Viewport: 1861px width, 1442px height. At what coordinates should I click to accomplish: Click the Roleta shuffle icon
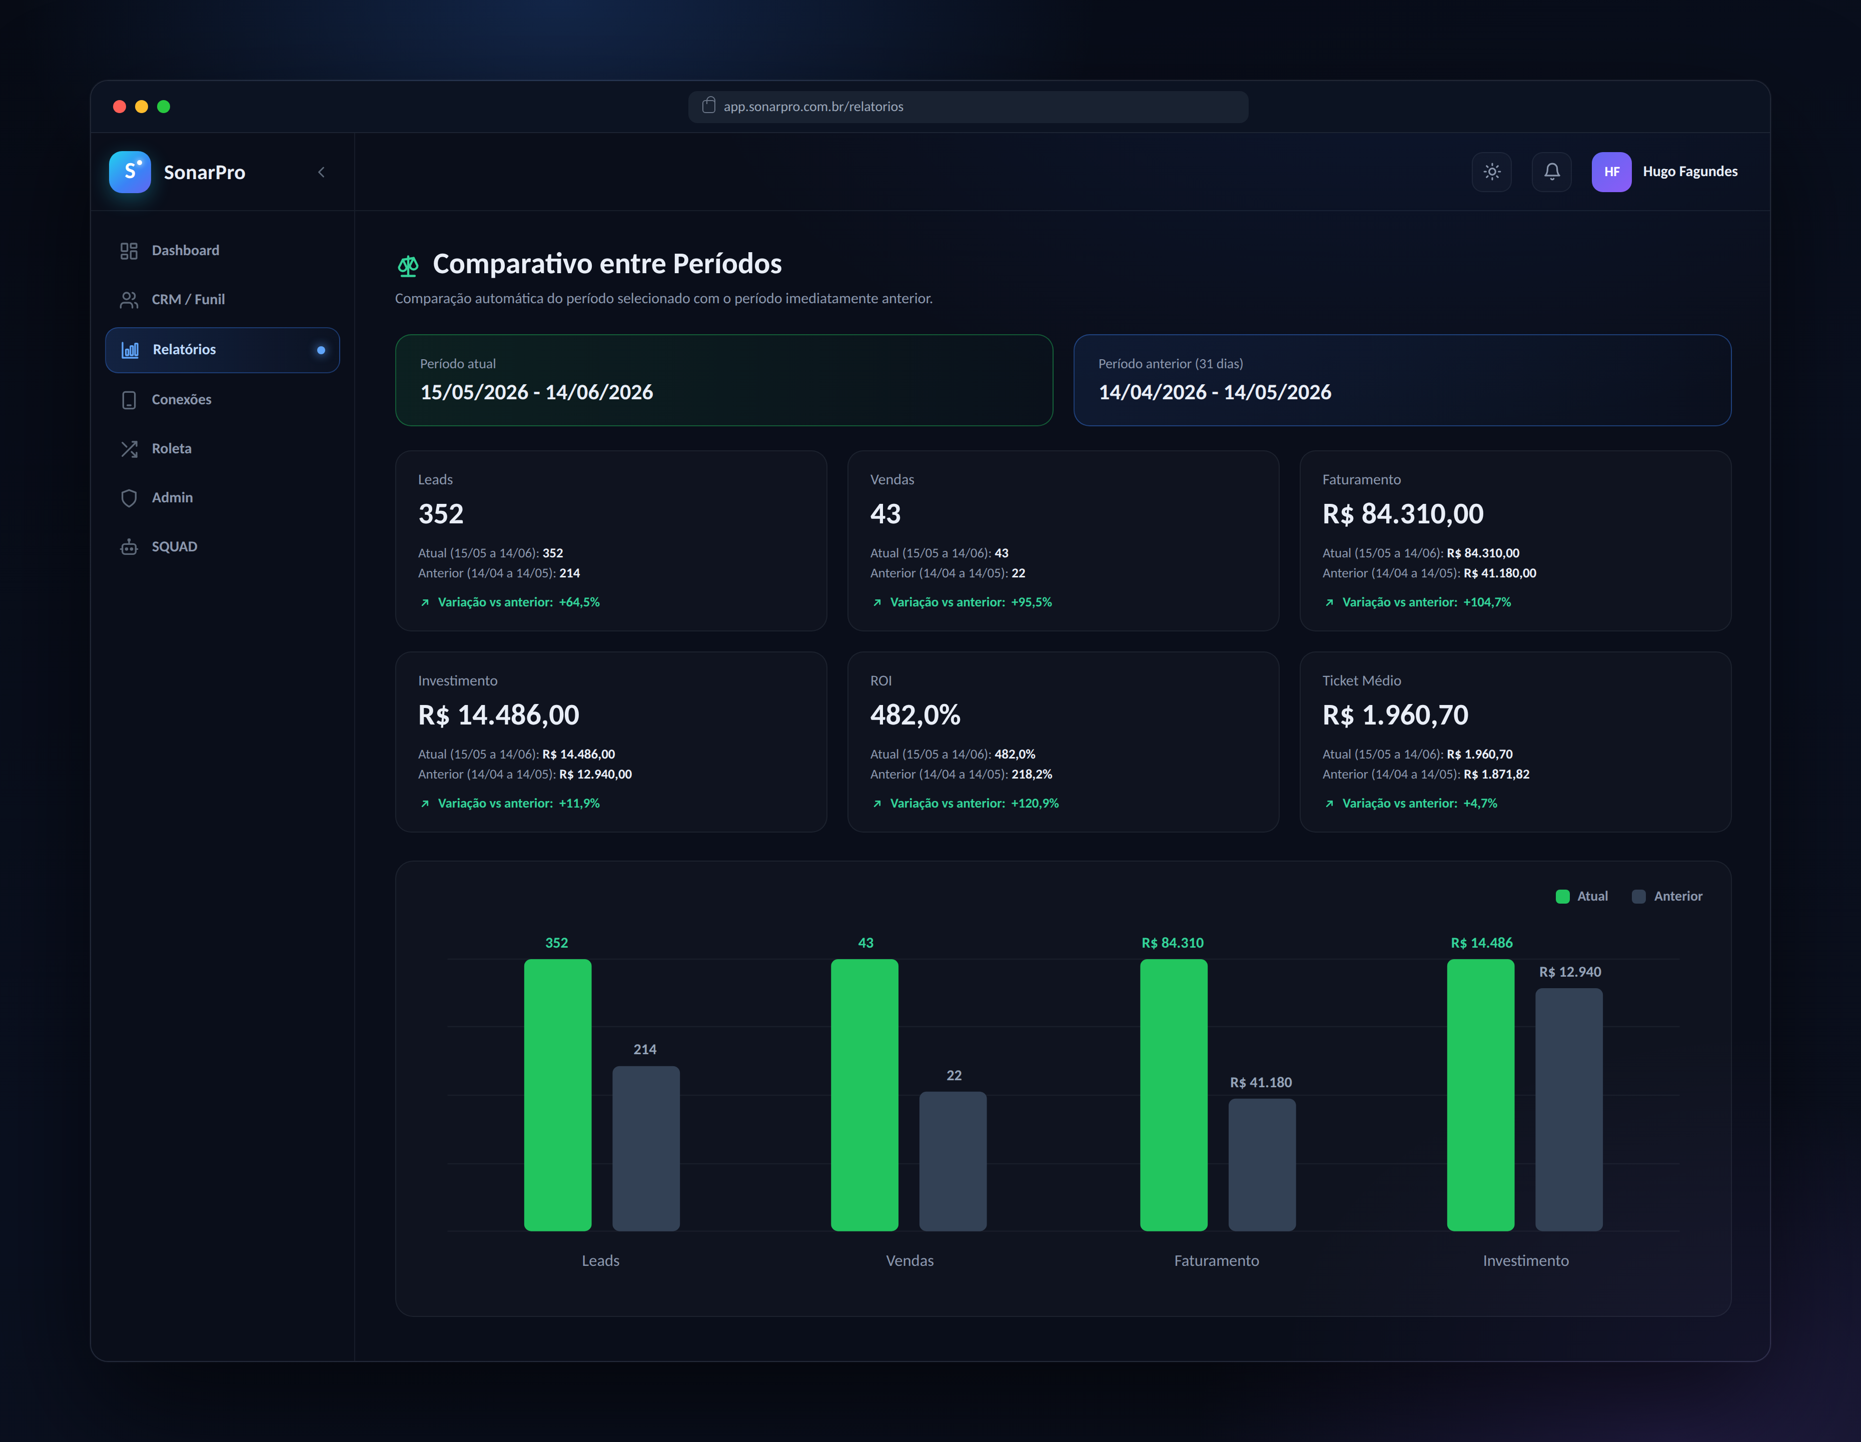(x=129, y=449)
